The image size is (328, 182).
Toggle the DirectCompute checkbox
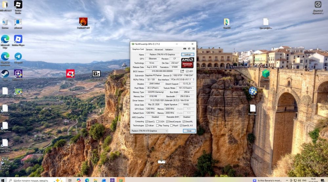click(x=167, y=121)
